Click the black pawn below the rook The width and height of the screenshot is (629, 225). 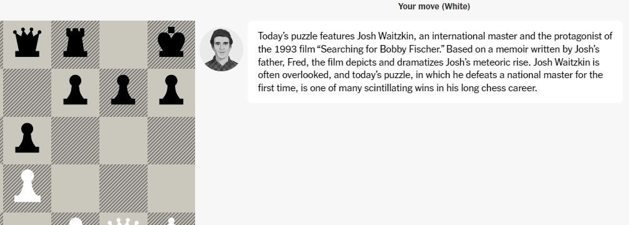coord(75,90)
